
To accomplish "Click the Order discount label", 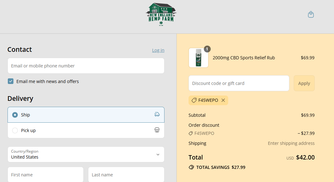I will [204, 125].
